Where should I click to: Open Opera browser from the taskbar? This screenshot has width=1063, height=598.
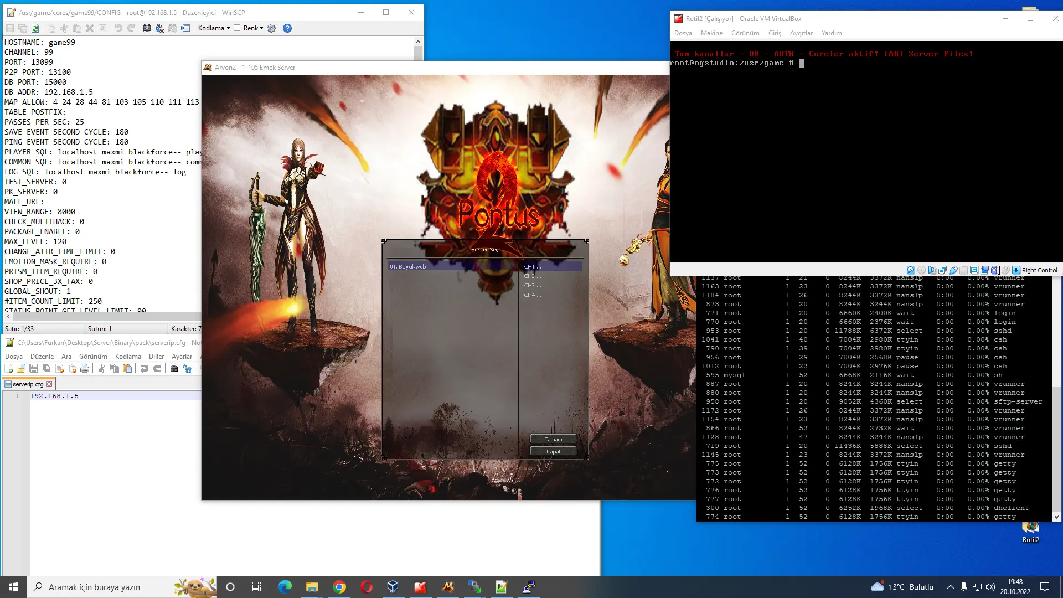[x=367, y=587]
